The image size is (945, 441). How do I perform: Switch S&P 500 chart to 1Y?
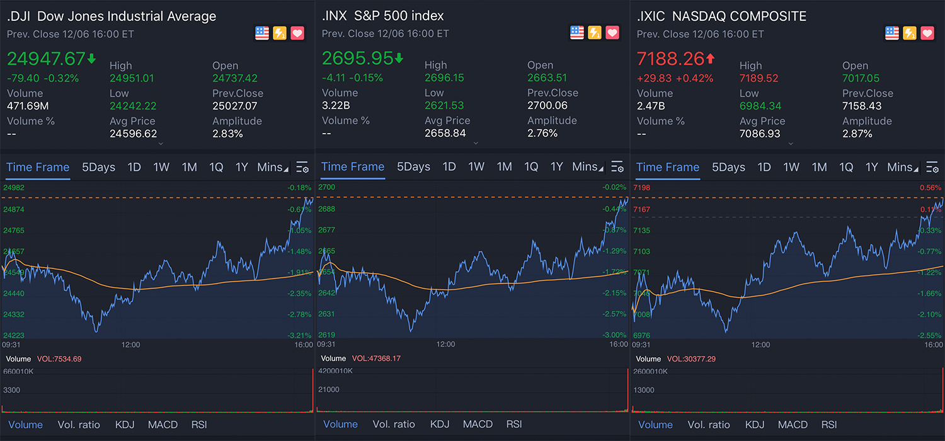[557, 166]
